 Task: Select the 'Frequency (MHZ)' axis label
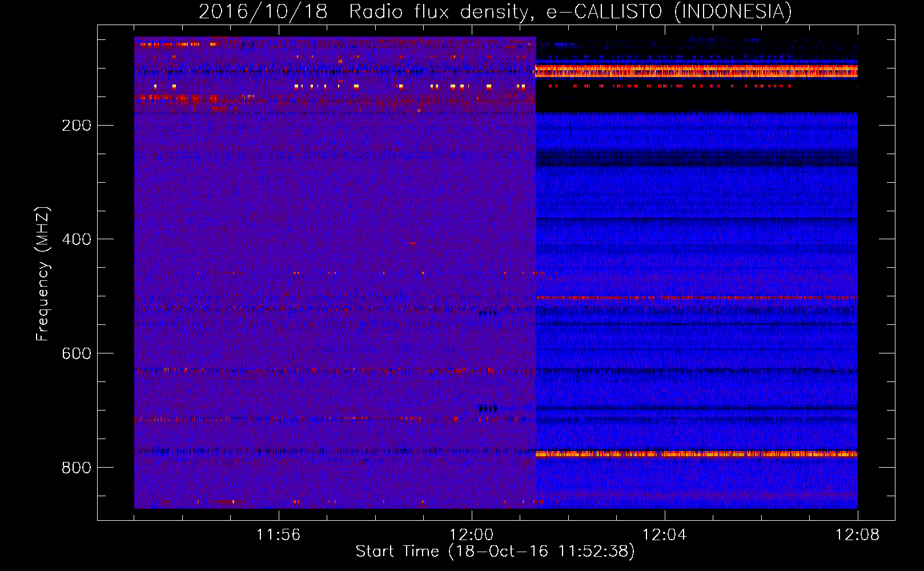pyautogui.click(x=43, y=274)
